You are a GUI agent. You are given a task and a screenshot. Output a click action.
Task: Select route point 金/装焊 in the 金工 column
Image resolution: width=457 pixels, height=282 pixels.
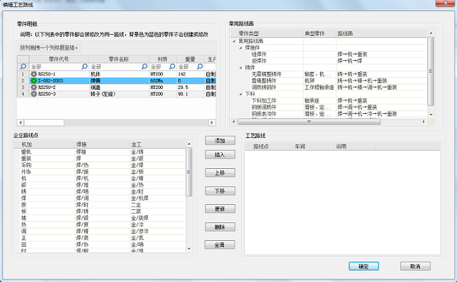[x=139, y=218]
